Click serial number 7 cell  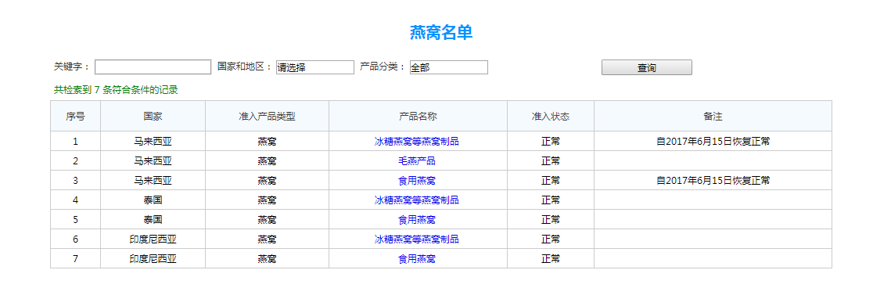pos(75,258)
